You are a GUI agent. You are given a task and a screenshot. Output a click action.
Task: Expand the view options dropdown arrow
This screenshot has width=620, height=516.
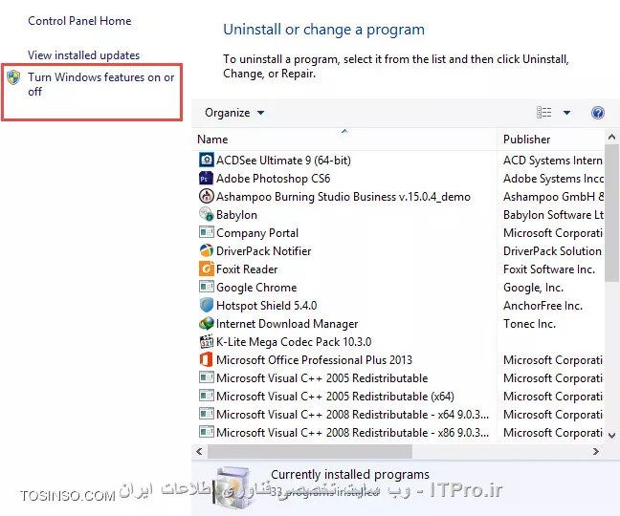(566, 113)
